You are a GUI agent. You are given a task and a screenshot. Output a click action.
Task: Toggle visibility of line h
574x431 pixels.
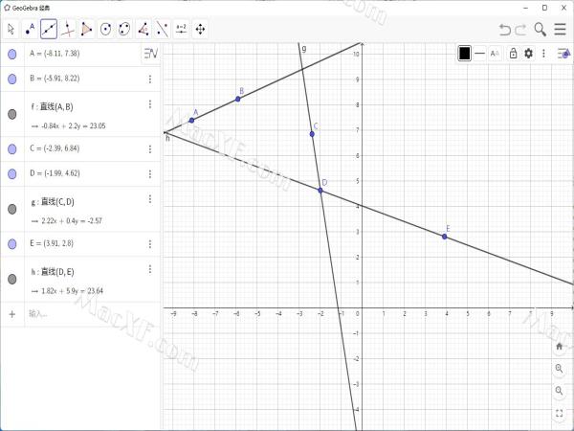(12, 280)
